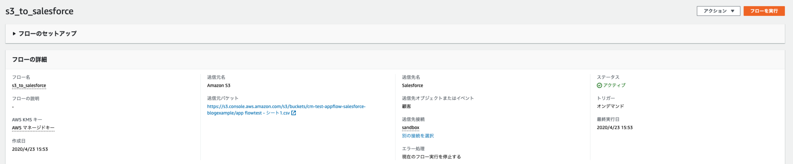Image resolution: width=793 pixels, height=164 pixels.
Task: Click the 送信元バケット label
Action: point(223,98)
